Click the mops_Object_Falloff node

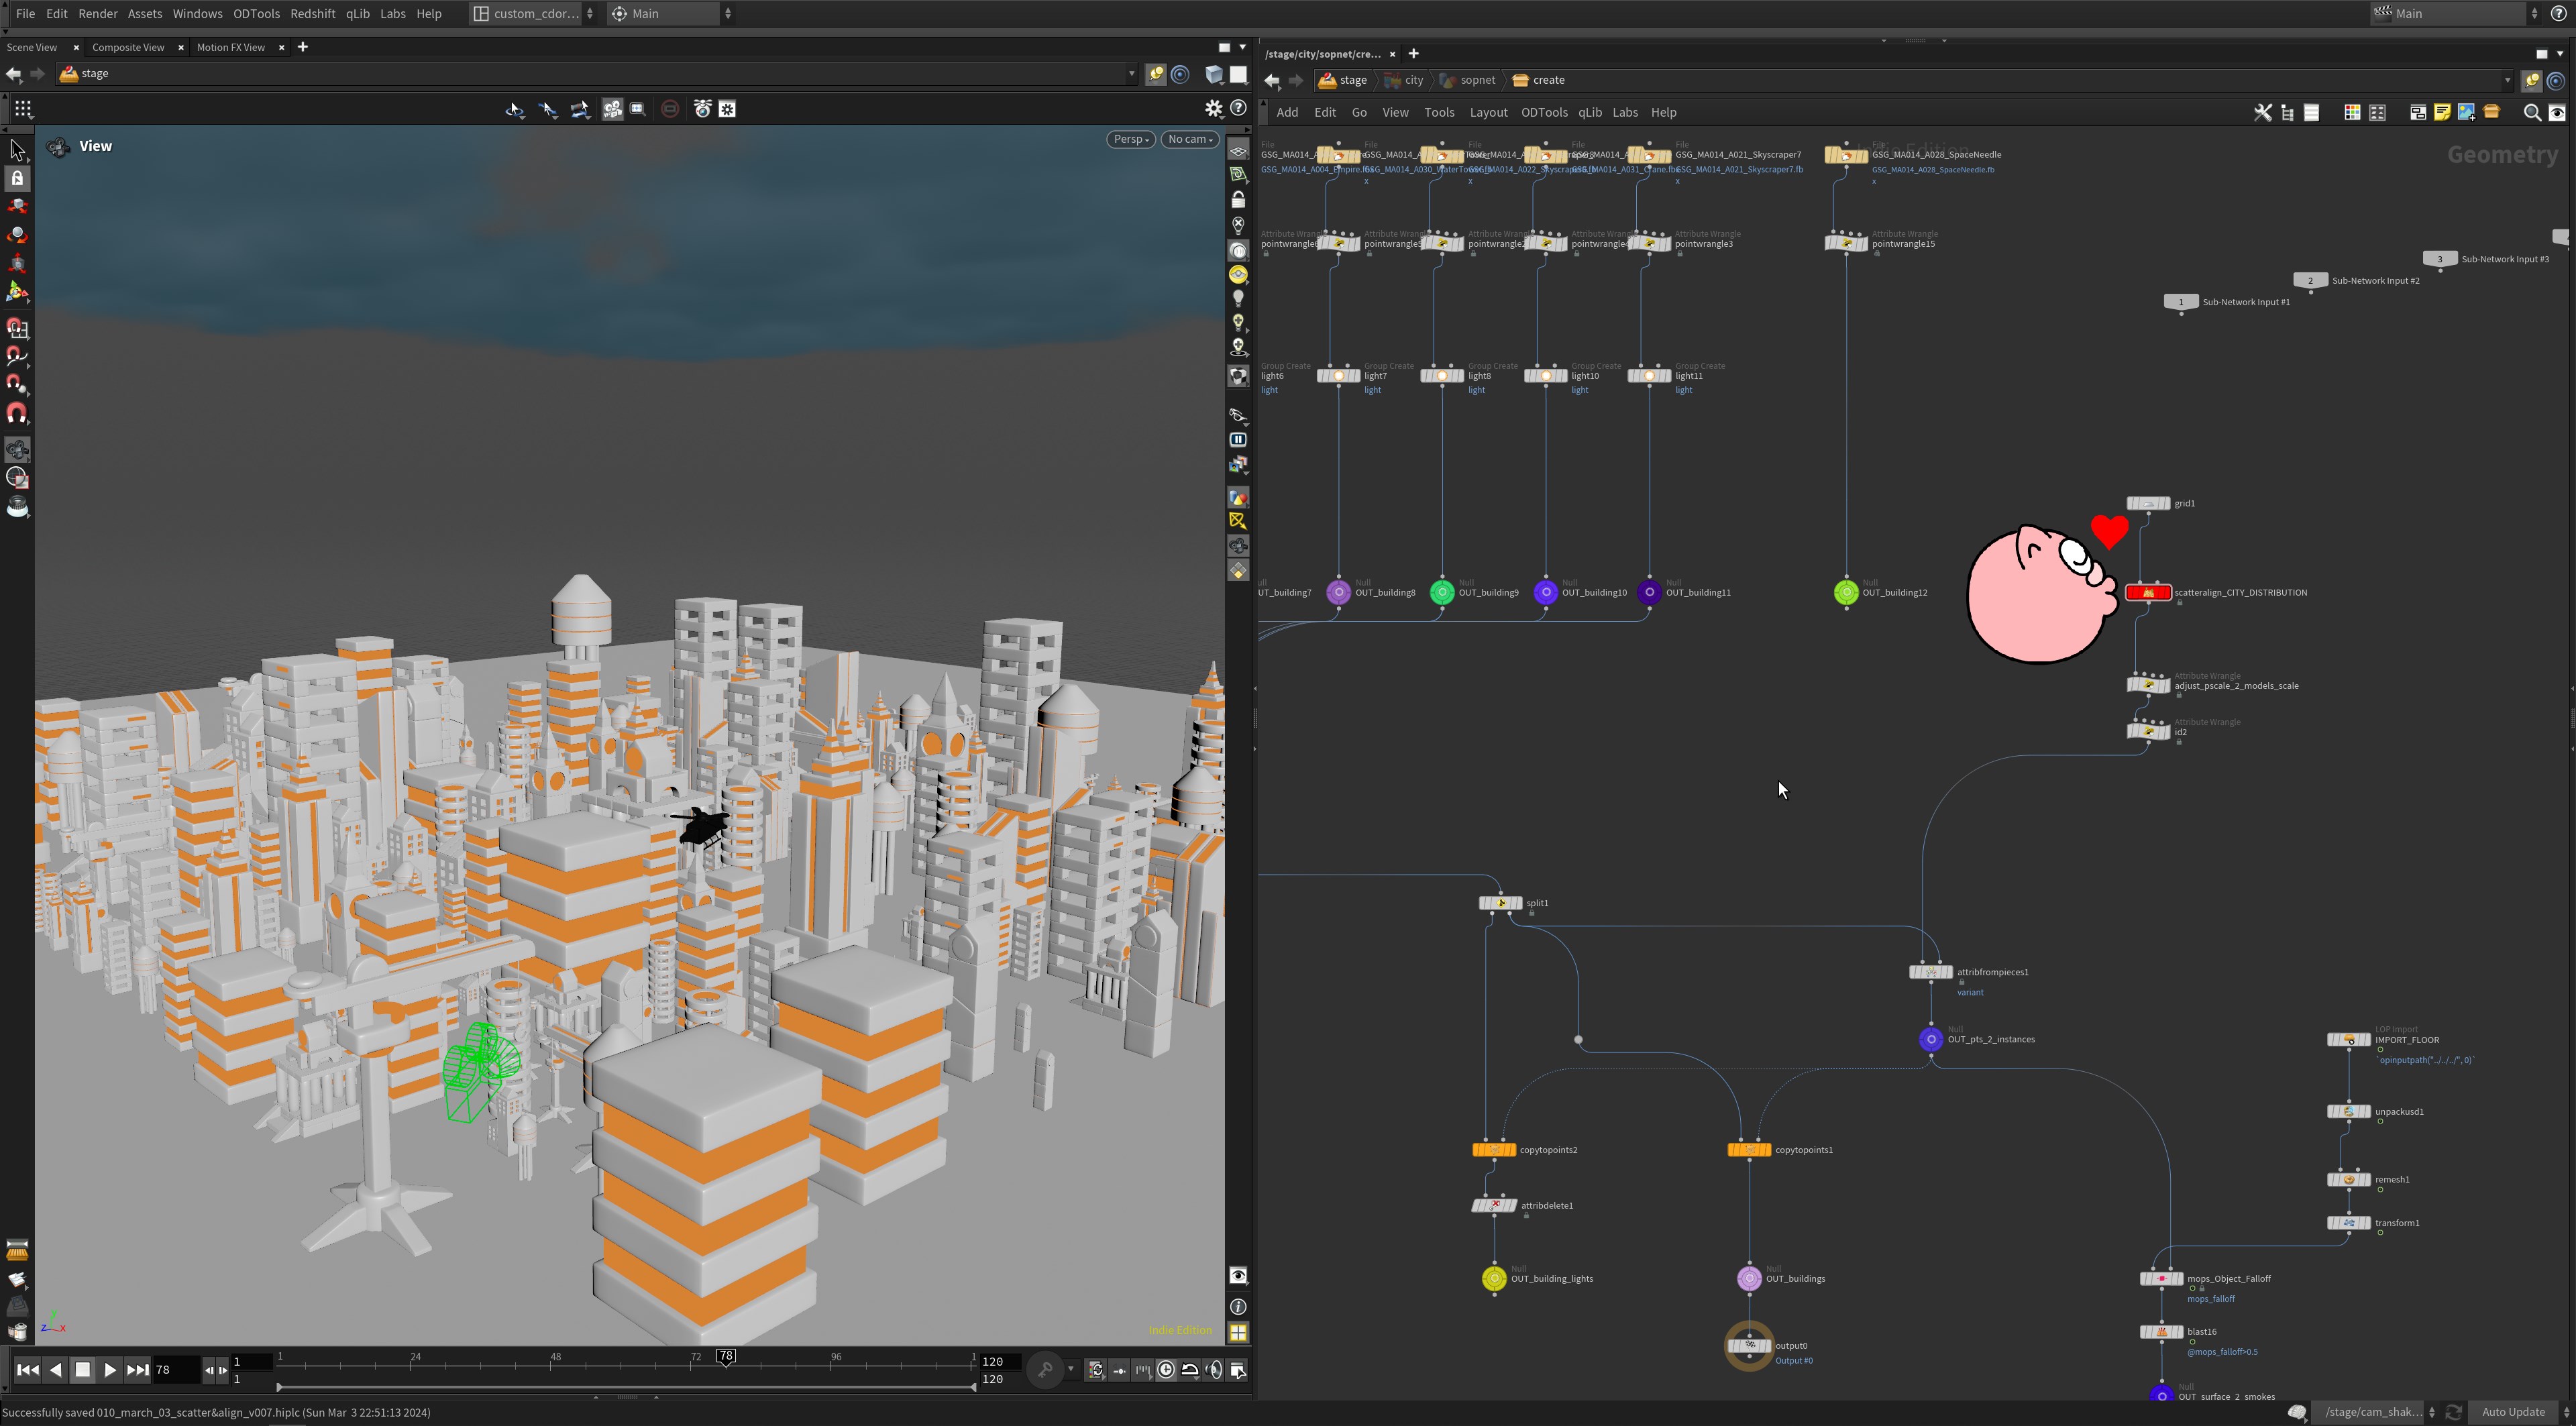(x=2161, y=1279)
